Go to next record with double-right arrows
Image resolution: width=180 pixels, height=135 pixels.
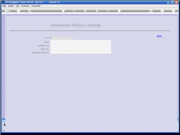97,11
